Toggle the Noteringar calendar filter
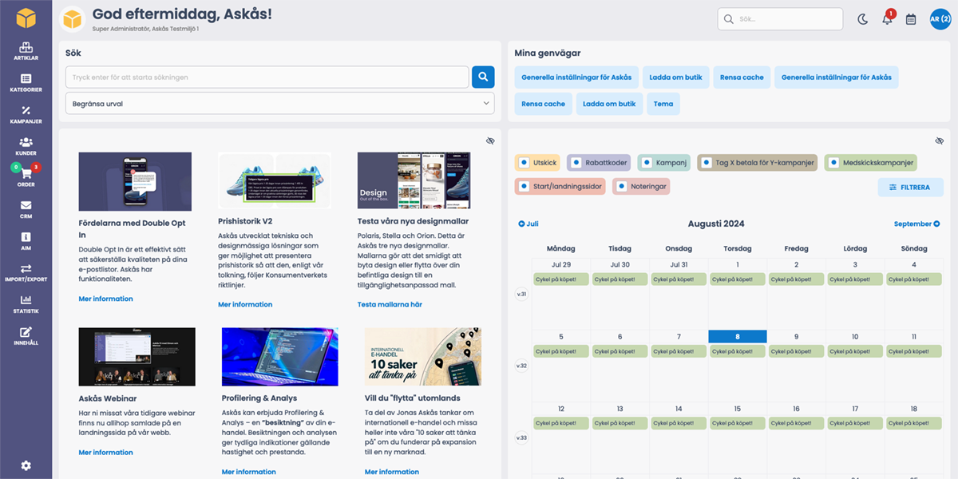The image size is (958, 479). click(641, 186)
